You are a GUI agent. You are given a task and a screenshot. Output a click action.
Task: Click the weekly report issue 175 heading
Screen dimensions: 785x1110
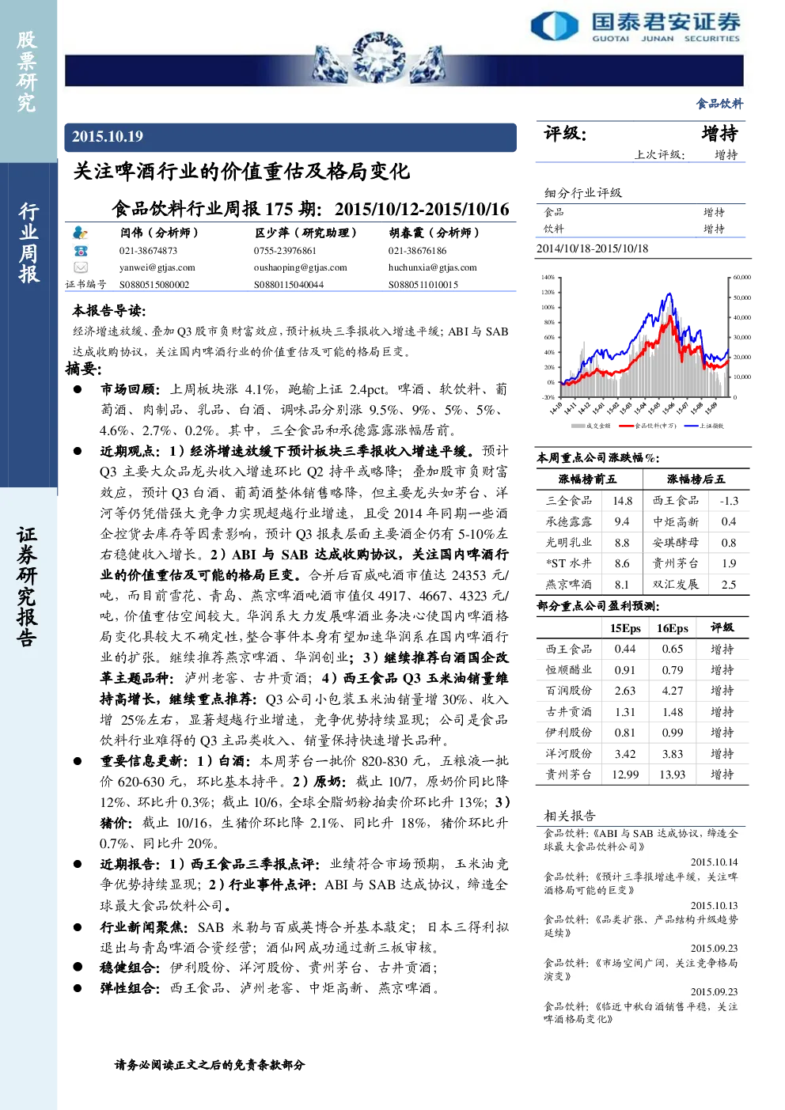(x=310, y=209)
